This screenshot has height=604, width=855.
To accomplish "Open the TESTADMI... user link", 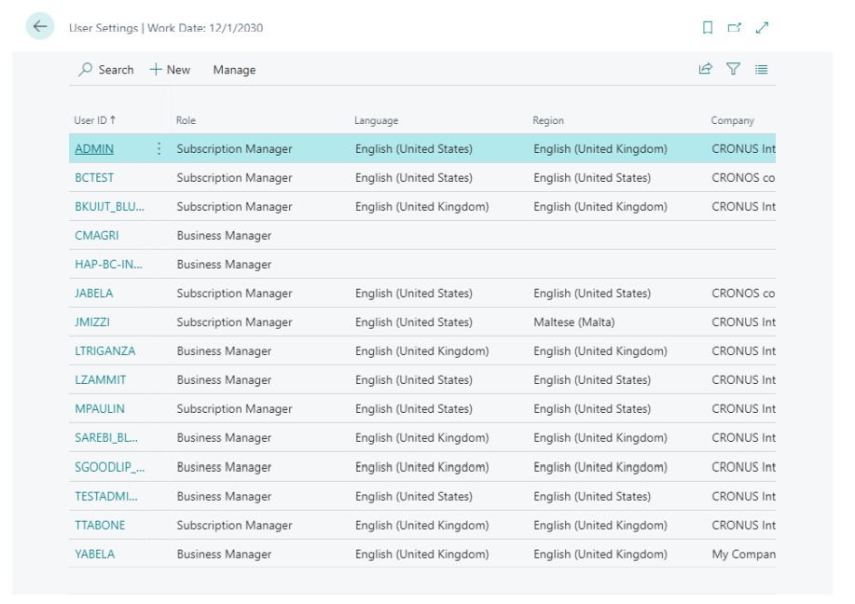I will click(106, 497).
